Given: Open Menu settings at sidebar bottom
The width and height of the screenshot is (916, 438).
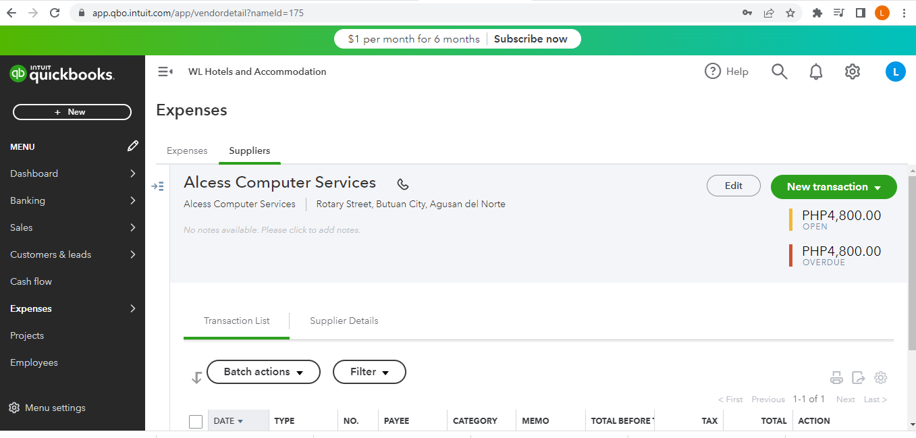Looking at the screenshot, I should pyautogui.click(x=47, y=408).
